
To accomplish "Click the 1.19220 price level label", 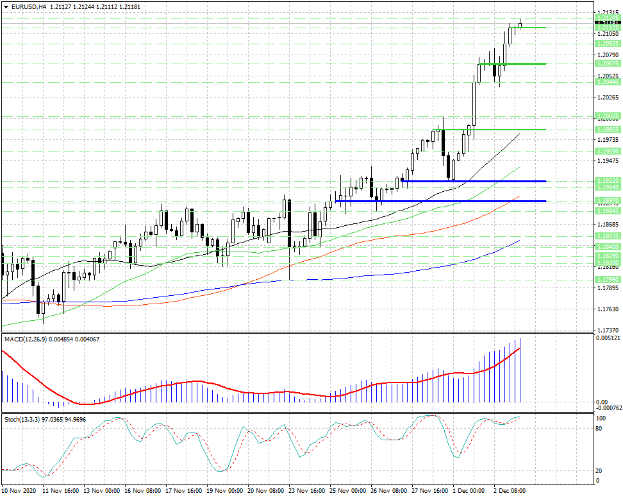I will (608, 180).
